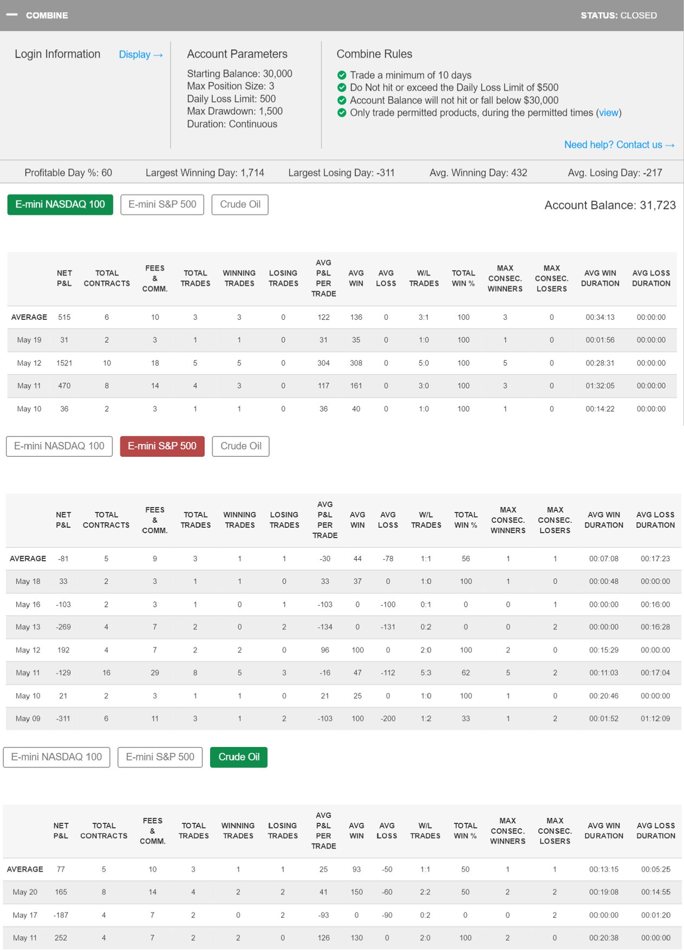Click NET P&L column header in NASDAQ table
This screenshot has height=951, width=684.
[x=64, y=278]
